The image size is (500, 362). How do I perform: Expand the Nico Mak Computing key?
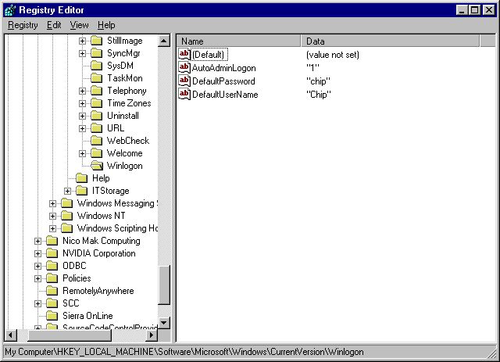coord(37,242)
